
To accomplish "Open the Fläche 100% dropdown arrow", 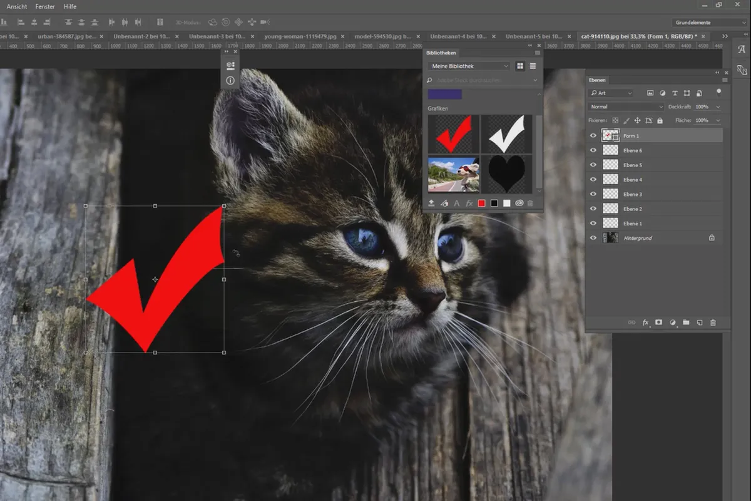I will click(717, 120).
